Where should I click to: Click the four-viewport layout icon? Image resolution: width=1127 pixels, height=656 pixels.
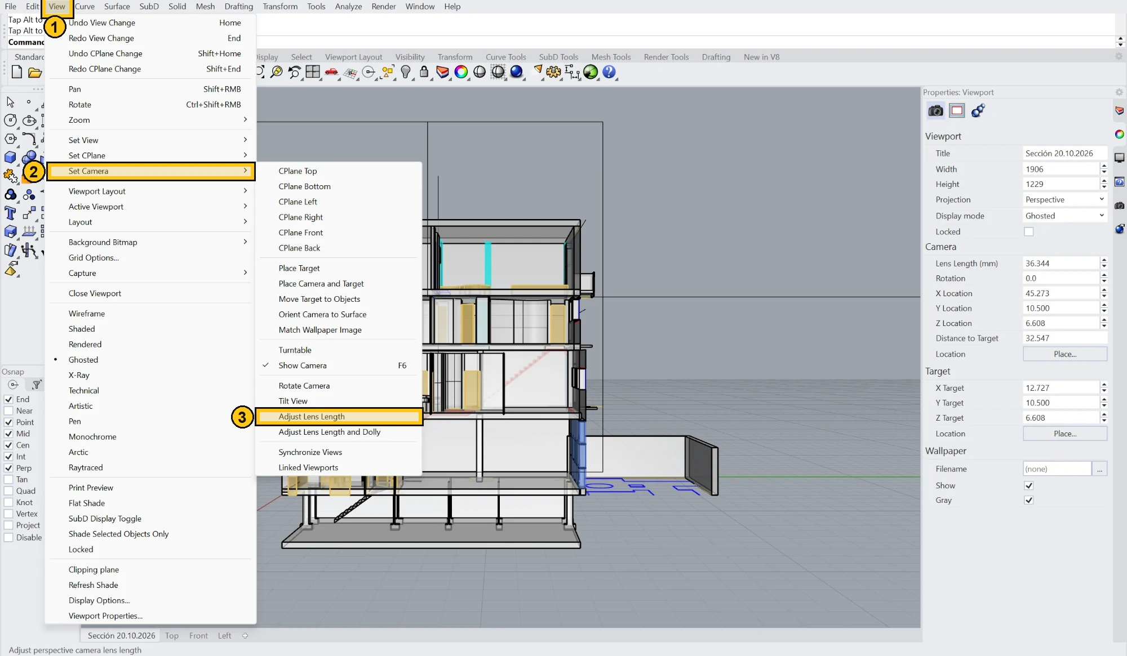(313, 72)
